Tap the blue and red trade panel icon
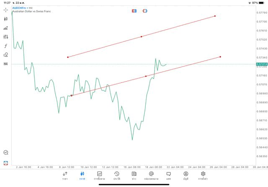 click(x=134, y=11)
